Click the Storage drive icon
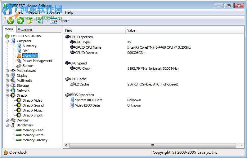The height and width of the screenshot is (158, 247). 13,86
